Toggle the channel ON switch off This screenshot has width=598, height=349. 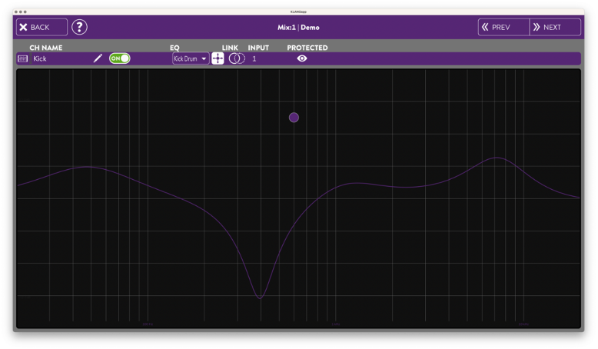coord(119,58)
